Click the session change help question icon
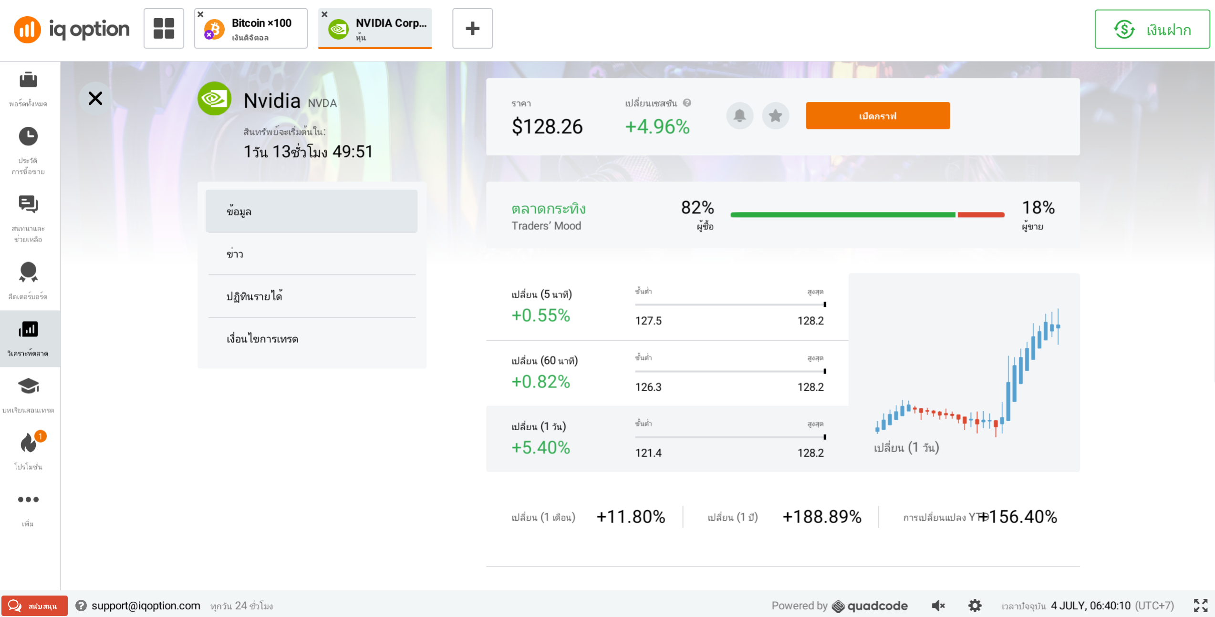The height and width of the screenshot is (617, 1215). point(687,102)
